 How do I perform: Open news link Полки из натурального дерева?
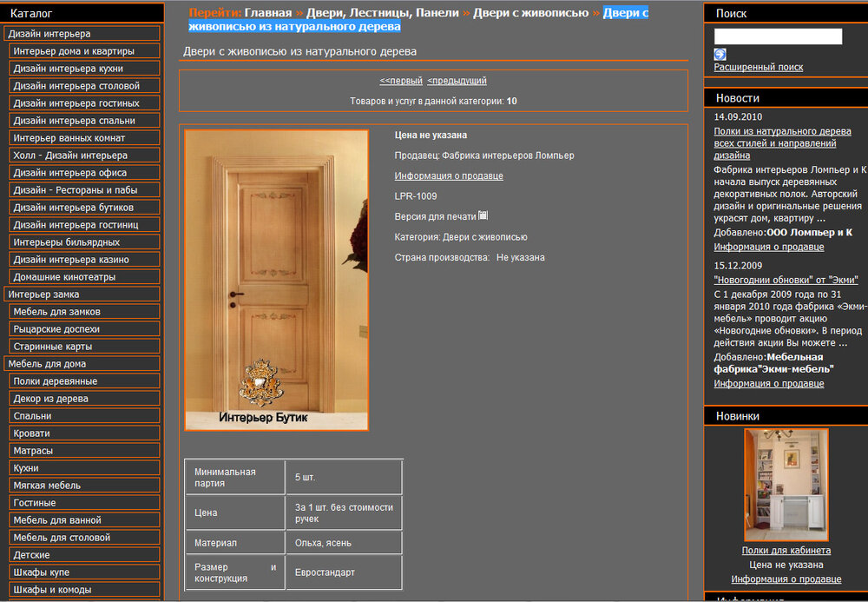782,142
